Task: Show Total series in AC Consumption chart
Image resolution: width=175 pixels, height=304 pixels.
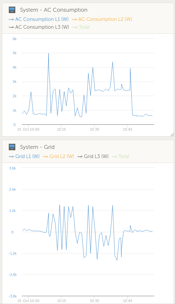Action: point(81,27)
